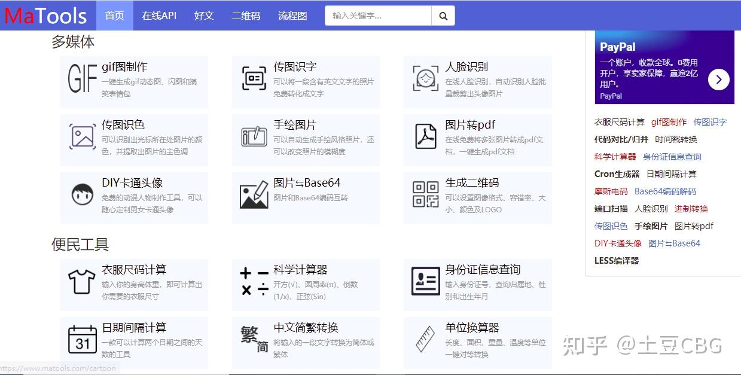Select the 身份证信息查询 ID card icon
This screenshot has width=741, height=375.
[426, 281]
